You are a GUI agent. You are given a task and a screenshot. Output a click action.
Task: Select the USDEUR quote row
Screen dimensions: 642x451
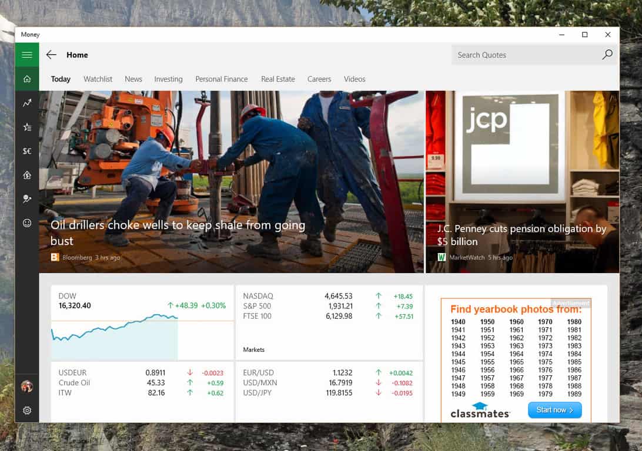(141, 373)
